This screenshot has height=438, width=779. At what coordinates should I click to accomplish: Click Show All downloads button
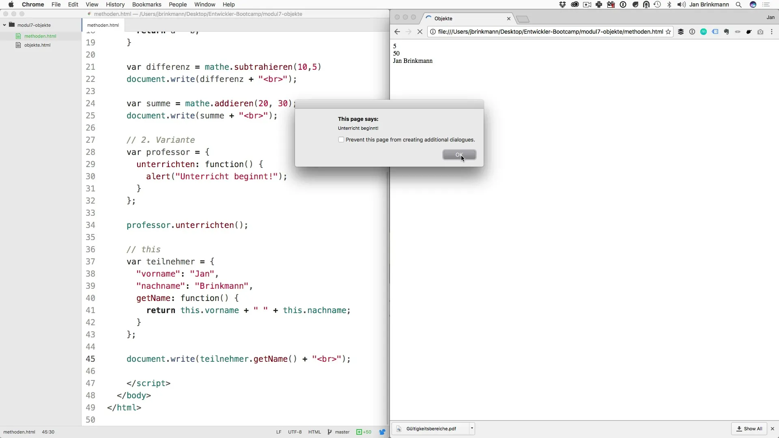[749, 429]
